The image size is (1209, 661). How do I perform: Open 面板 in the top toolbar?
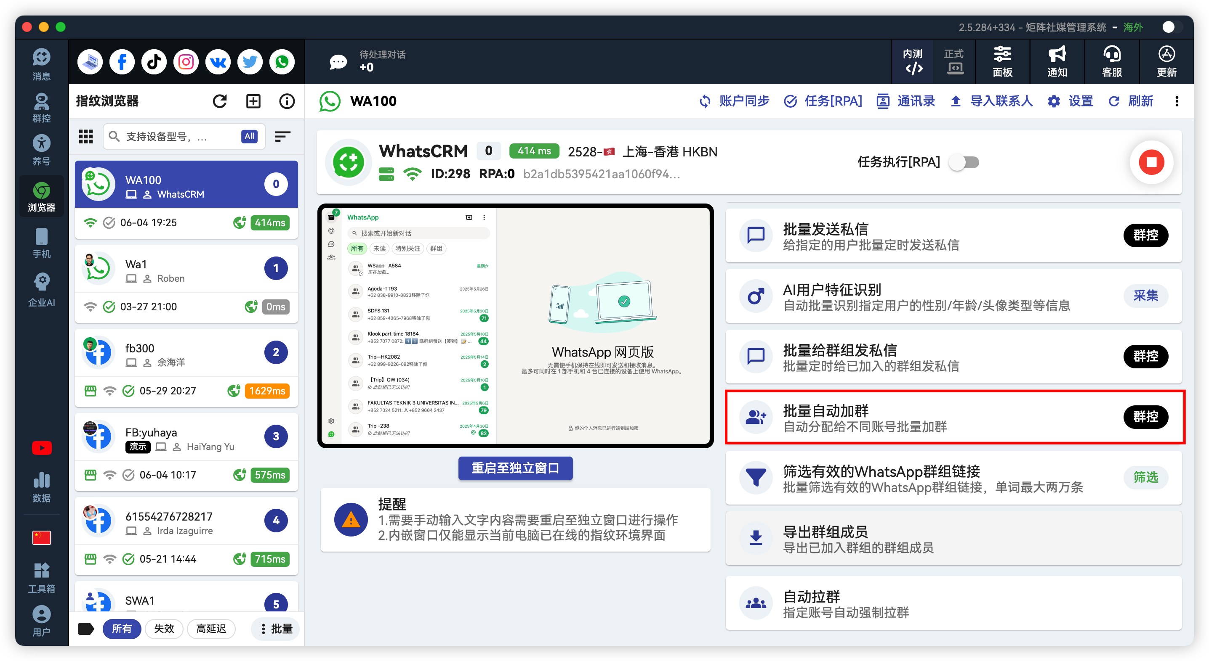[x=1002, y=62]
